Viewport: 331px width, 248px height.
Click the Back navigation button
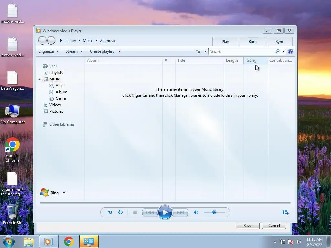click(42, 40)
